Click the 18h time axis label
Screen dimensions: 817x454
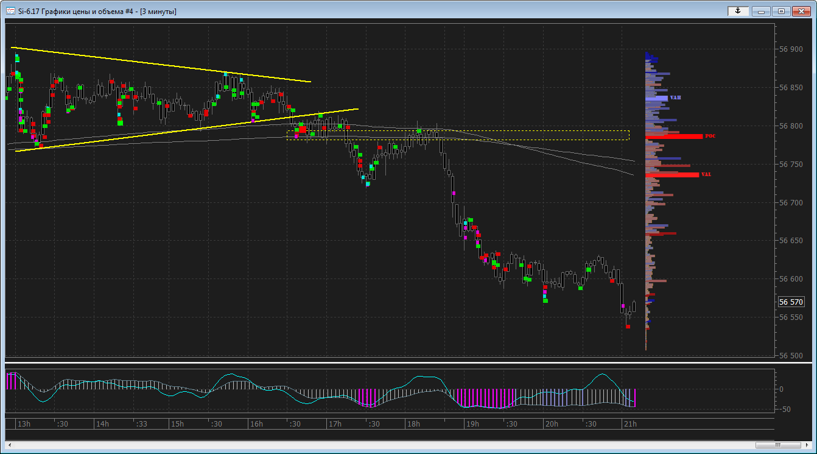413,424
